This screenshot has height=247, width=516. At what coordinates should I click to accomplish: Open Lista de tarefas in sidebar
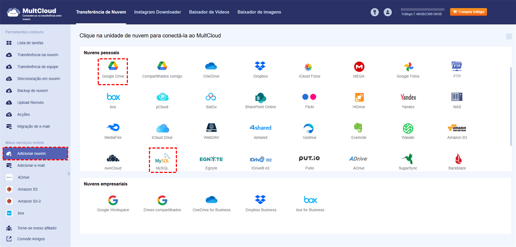(x=30, y=43)
